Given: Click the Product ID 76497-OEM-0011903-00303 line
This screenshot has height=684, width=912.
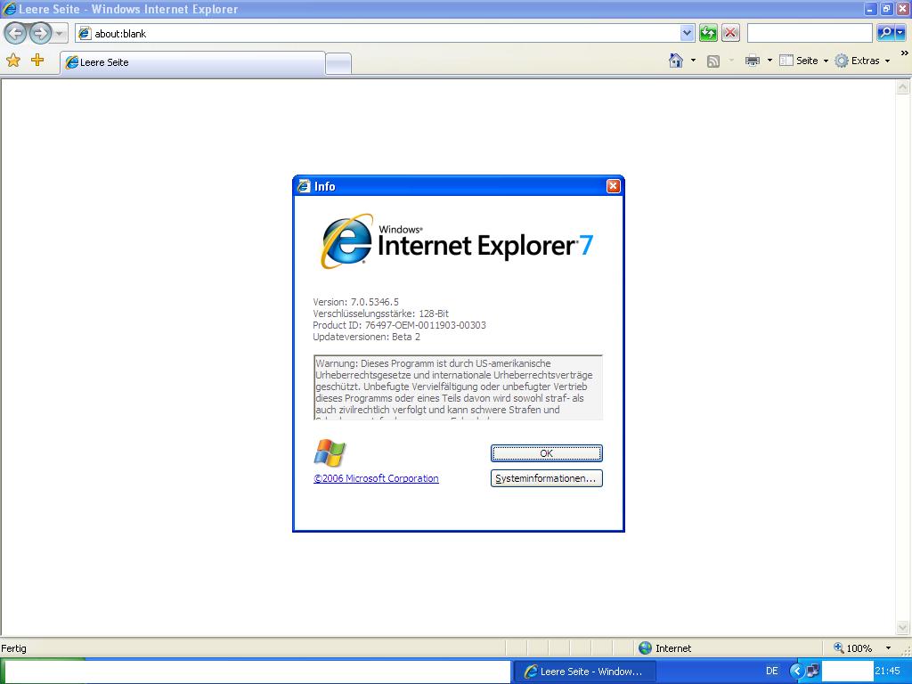Looking at the screenshot, I should [399, 325].
